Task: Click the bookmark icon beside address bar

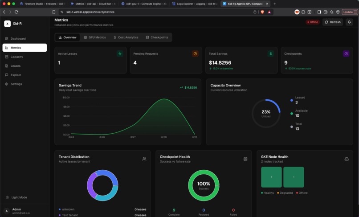Action: click(54, 12)
